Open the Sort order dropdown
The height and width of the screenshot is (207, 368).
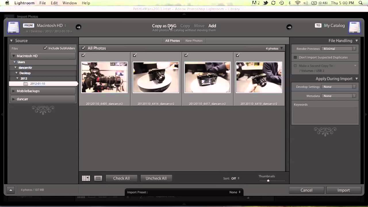235,179
